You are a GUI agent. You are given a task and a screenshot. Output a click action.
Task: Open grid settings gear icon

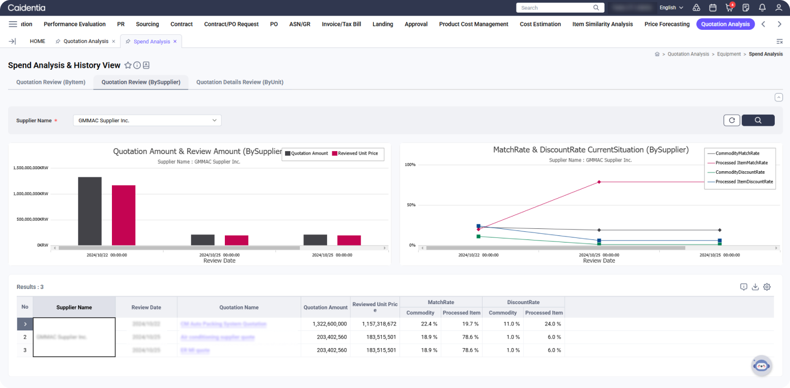tap(767, 287)
